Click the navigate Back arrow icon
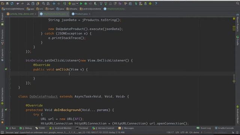 54,3
